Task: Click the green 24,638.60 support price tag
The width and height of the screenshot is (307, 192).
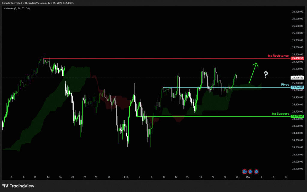Action: pyautogui.click(x=297, y=116)
